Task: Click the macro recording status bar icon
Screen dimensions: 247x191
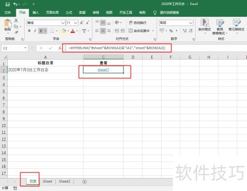Action: click(15, 188)
